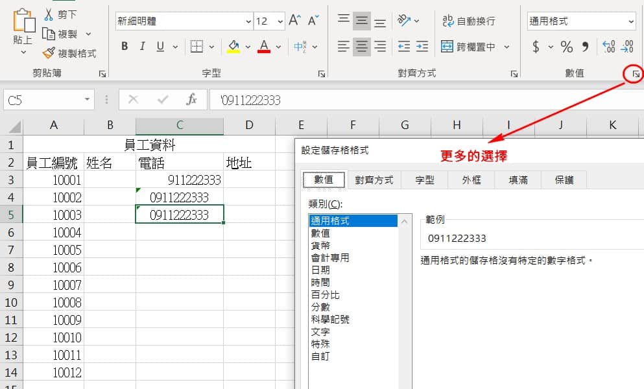Apply Italic formatting to cell

pos(141,47)
